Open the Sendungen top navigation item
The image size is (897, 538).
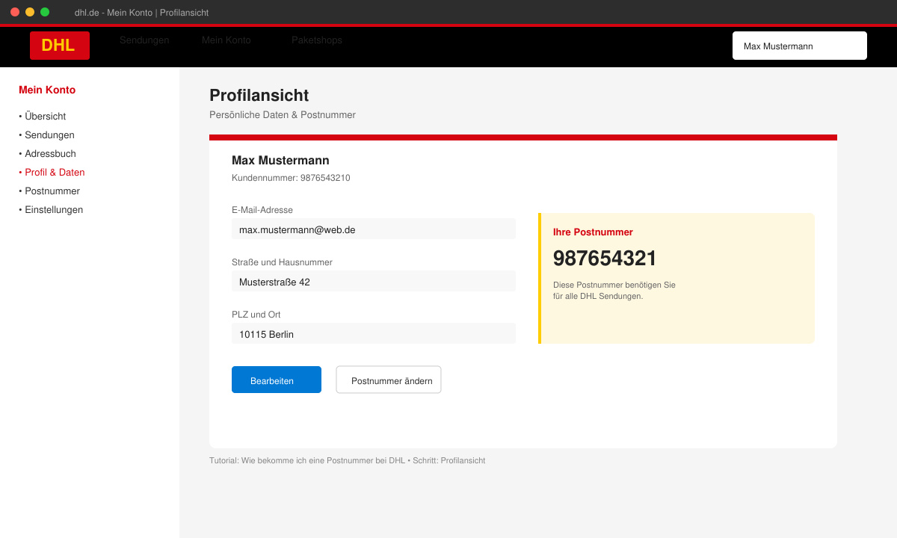(x=144, y=40)
